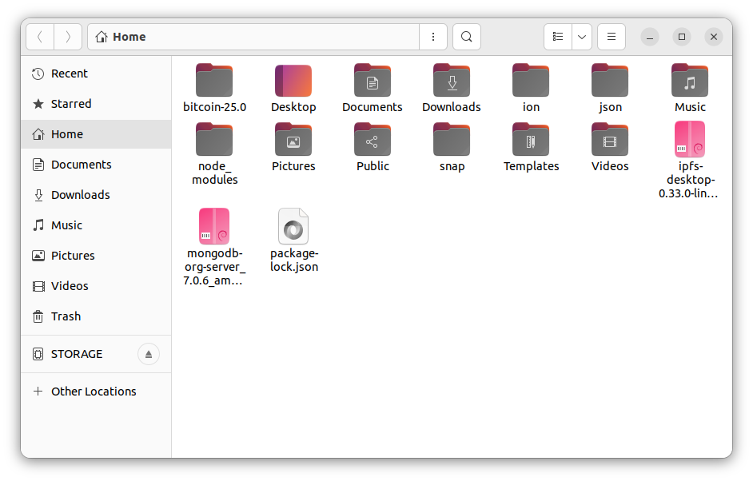Expand the view options dropdown arrow
753x481 pixels.
point(582,37)
